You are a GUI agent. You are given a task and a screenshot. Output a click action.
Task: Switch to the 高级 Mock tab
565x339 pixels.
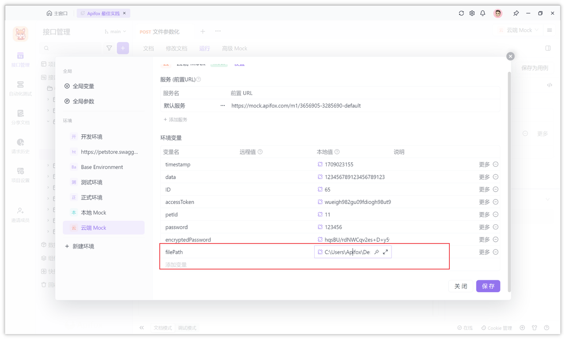click(234, 49)
